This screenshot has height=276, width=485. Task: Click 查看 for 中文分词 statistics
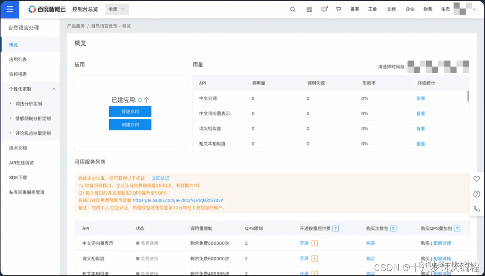pyautogui.click(x=420, y=98)
